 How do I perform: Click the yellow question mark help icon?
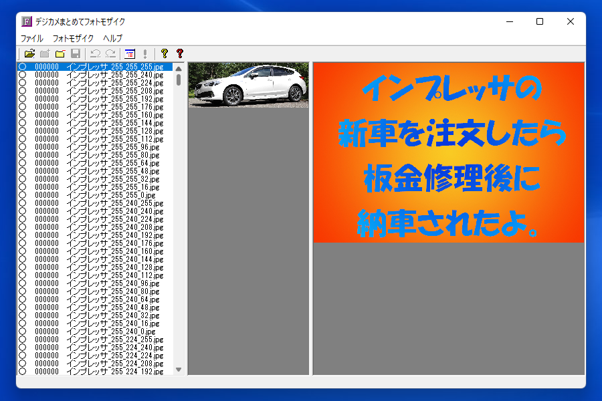(x=165, y=53)
